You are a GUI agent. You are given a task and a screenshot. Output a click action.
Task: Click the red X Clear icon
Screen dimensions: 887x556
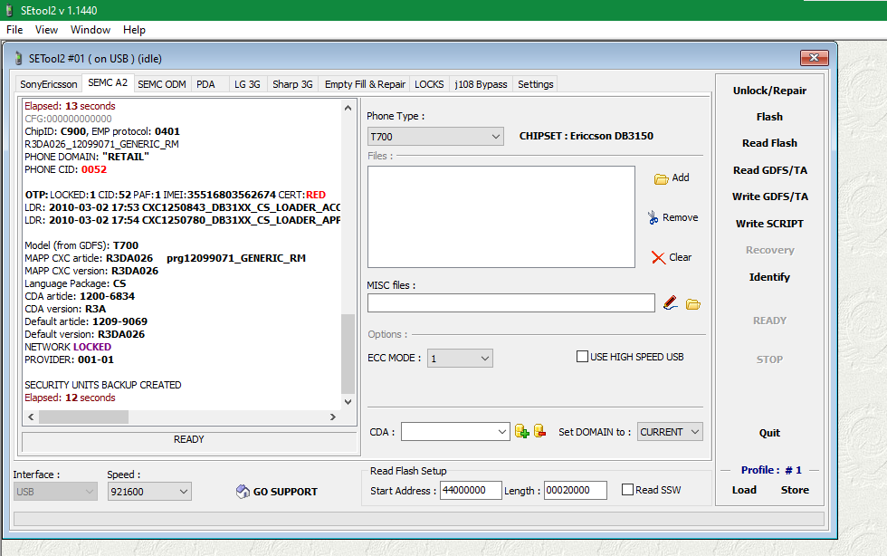pyautogui.click(x=658, y=257)
